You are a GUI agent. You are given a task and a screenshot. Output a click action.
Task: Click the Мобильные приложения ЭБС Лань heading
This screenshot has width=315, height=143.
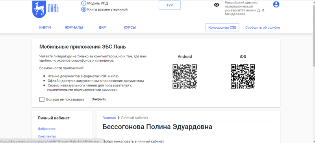(83, 47)
